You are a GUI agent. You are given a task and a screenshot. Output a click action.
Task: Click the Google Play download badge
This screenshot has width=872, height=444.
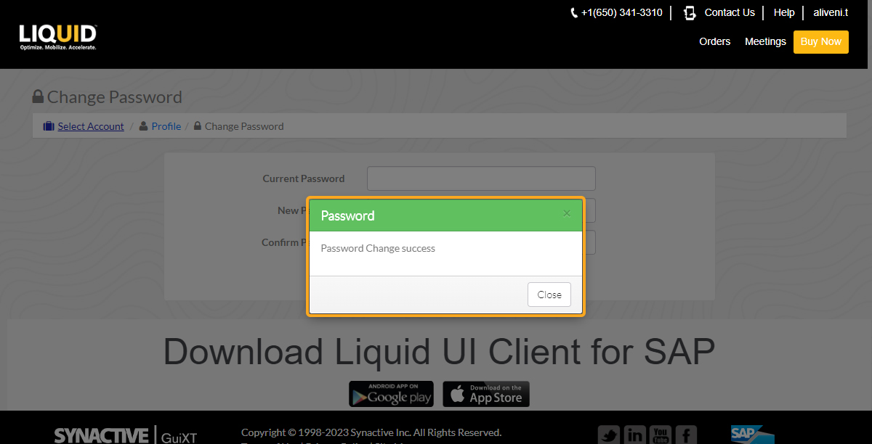coord(391,394)
